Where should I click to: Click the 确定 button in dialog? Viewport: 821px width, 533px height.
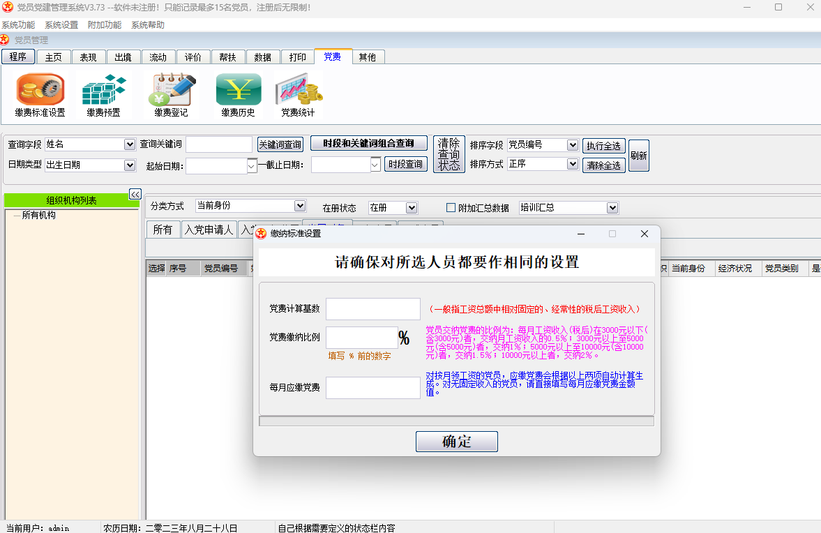coord(456,442)
